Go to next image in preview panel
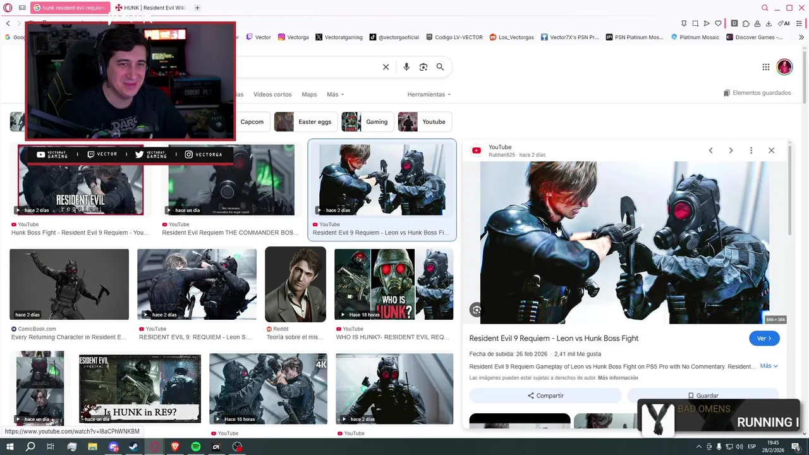This screenshot has height=455, width=809. (731, 150)
